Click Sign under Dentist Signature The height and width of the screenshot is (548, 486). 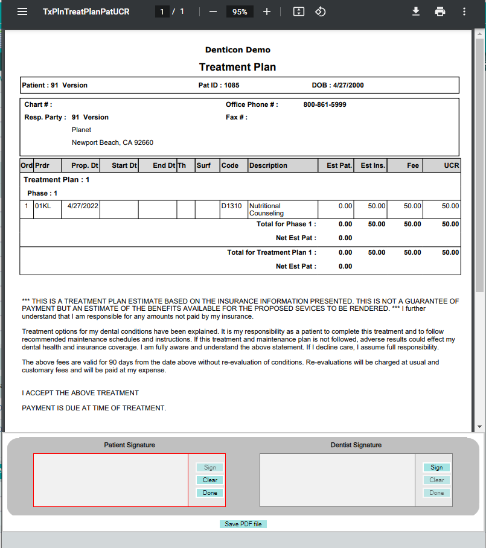coord(436,467)
